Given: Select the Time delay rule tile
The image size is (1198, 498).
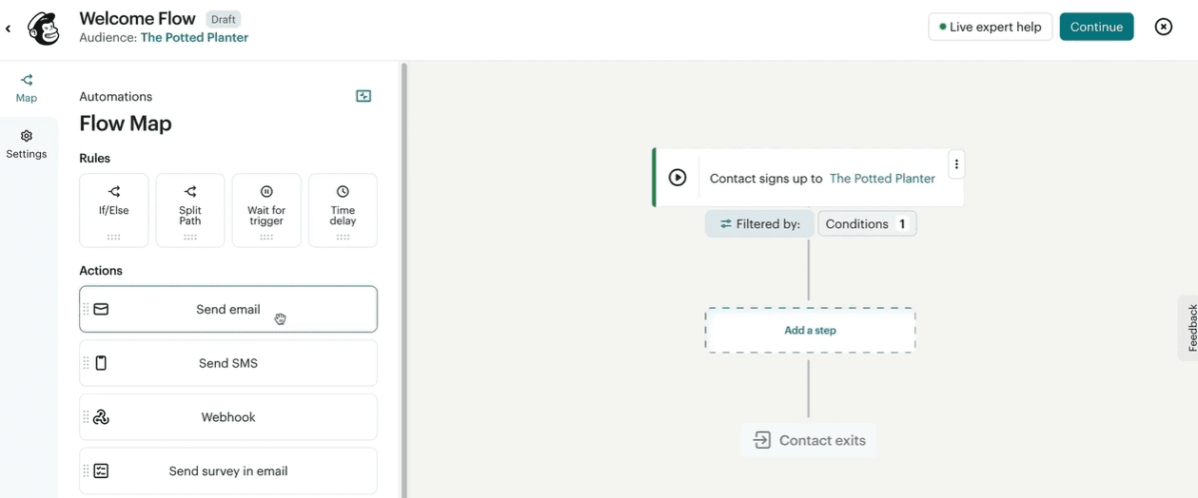Looking at the screenshot, I should click(x=343, y=210).
